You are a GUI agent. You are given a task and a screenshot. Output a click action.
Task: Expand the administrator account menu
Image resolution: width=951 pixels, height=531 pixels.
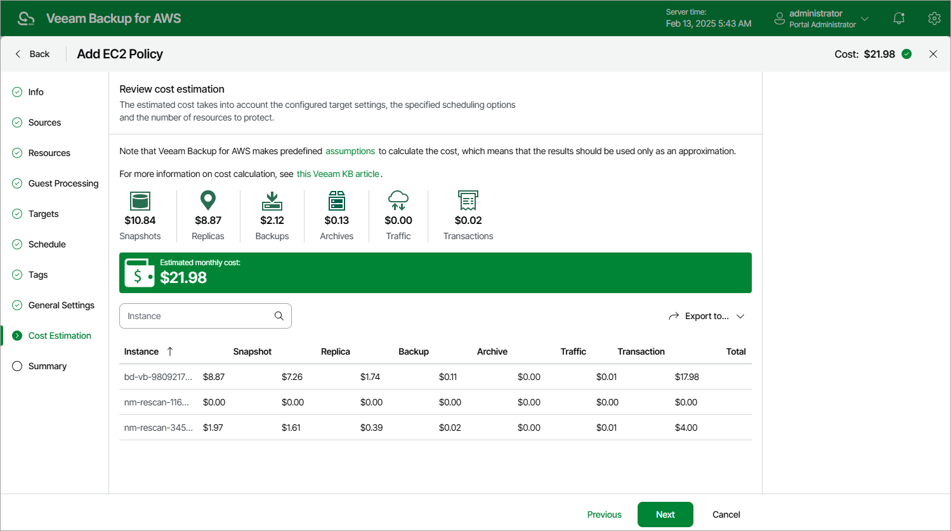865,18
